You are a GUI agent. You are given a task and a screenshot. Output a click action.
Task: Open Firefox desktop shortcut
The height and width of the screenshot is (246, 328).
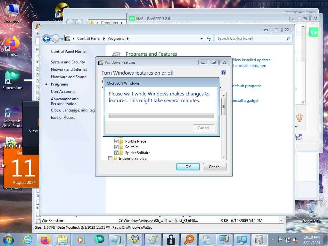tap(12, 46)
